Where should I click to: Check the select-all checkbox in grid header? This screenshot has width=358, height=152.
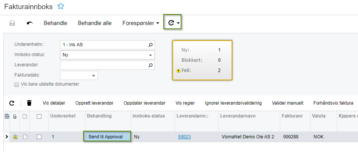pyautogui.click(x=39, y=116)
